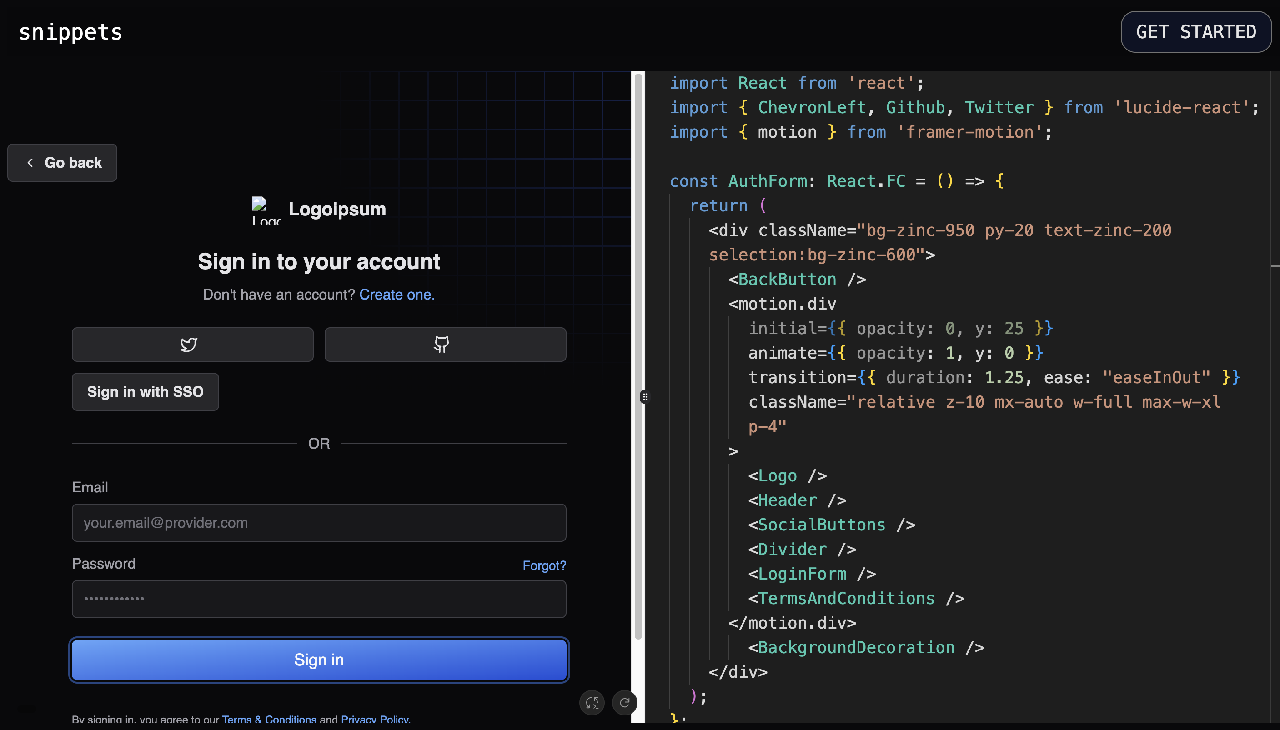
Task: Click the <LoginForm /> code line
Action: coord(812,574)
